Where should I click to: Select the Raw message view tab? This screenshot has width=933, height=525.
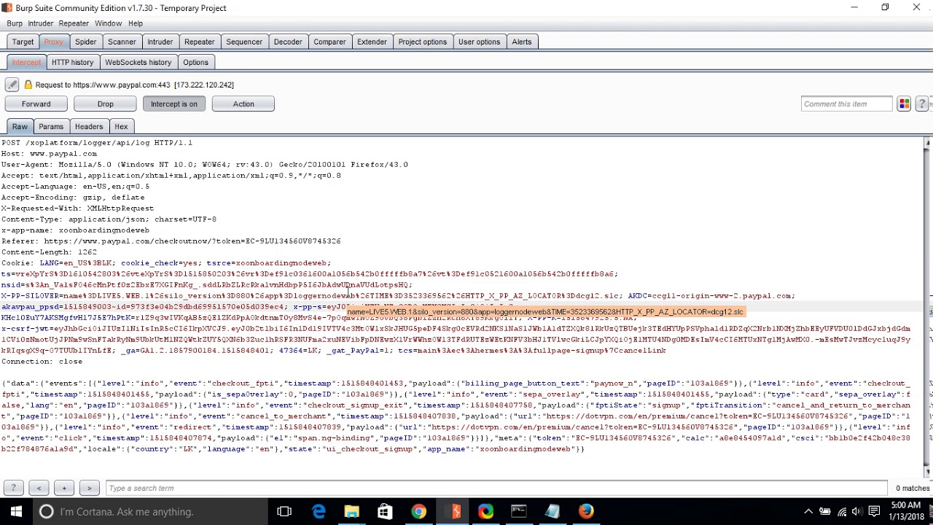20,126
